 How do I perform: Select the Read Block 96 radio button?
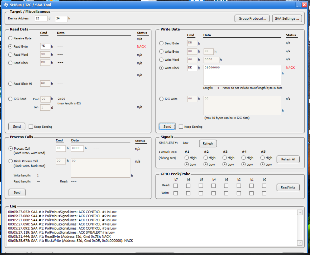[x=10, y=84]
